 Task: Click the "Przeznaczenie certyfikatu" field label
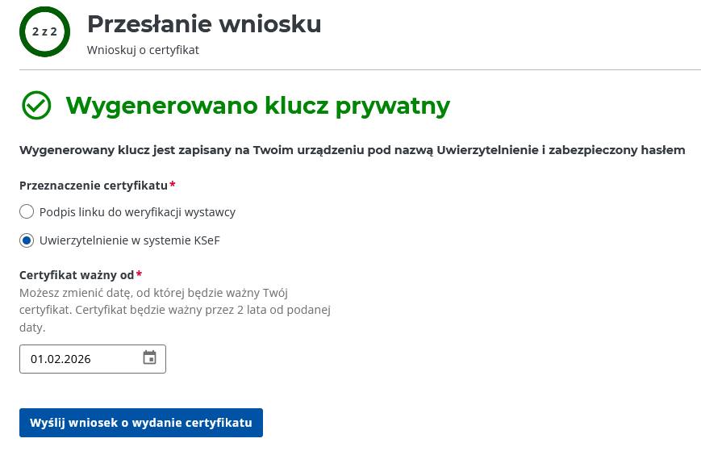pyautogui.click(x=93, y=186)
